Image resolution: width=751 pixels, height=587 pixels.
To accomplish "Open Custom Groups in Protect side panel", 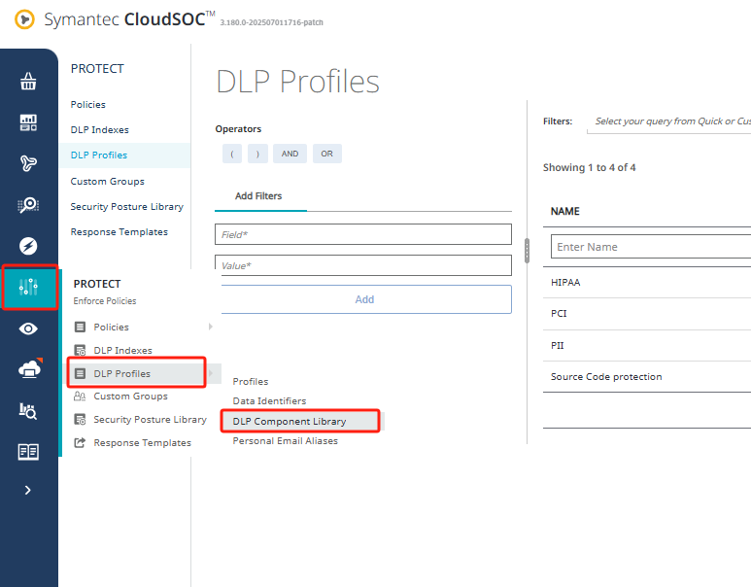I will pos(108,181).
